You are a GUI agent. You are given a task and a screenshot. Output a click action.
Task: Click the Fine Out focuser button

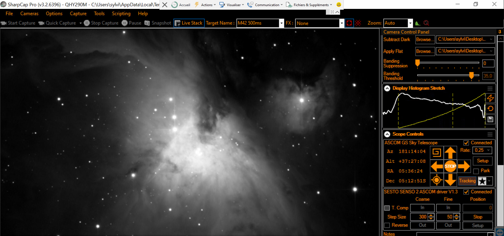(448, 225)
